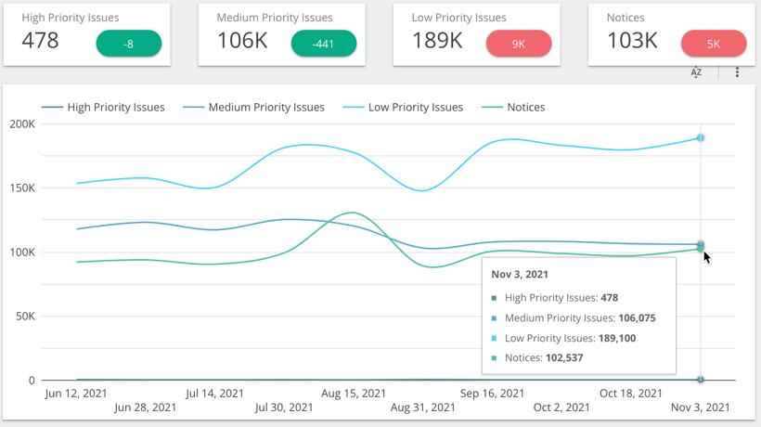Select the Notices 103K scorecard value
This screenshot has width=761, height=427.
coord(632,41)
